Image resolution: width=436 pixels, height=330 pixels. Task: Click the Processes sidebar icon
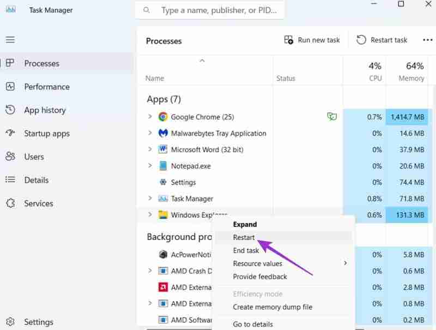click(x=10, y=63)
